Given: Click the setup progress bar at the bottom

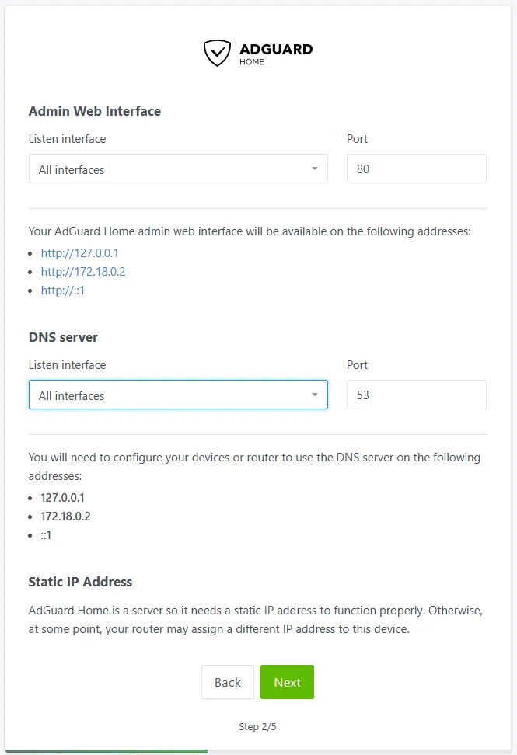Looking at the screenshot, I should (106, 751).
